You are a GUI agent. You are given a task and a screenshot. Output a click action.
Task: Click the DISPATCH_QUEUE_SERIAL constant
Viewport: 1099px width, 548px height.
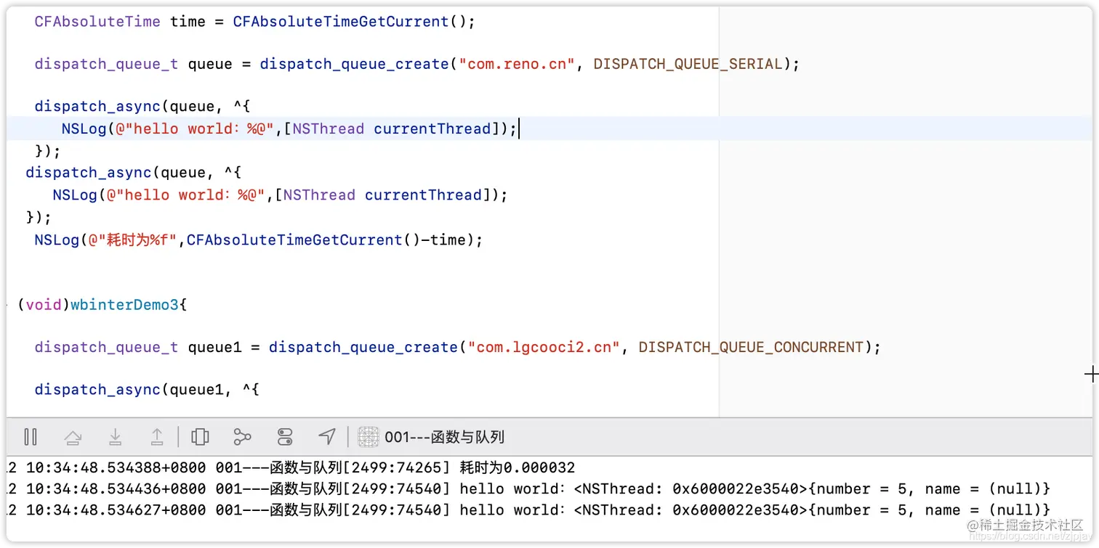(x=688, y=64)
